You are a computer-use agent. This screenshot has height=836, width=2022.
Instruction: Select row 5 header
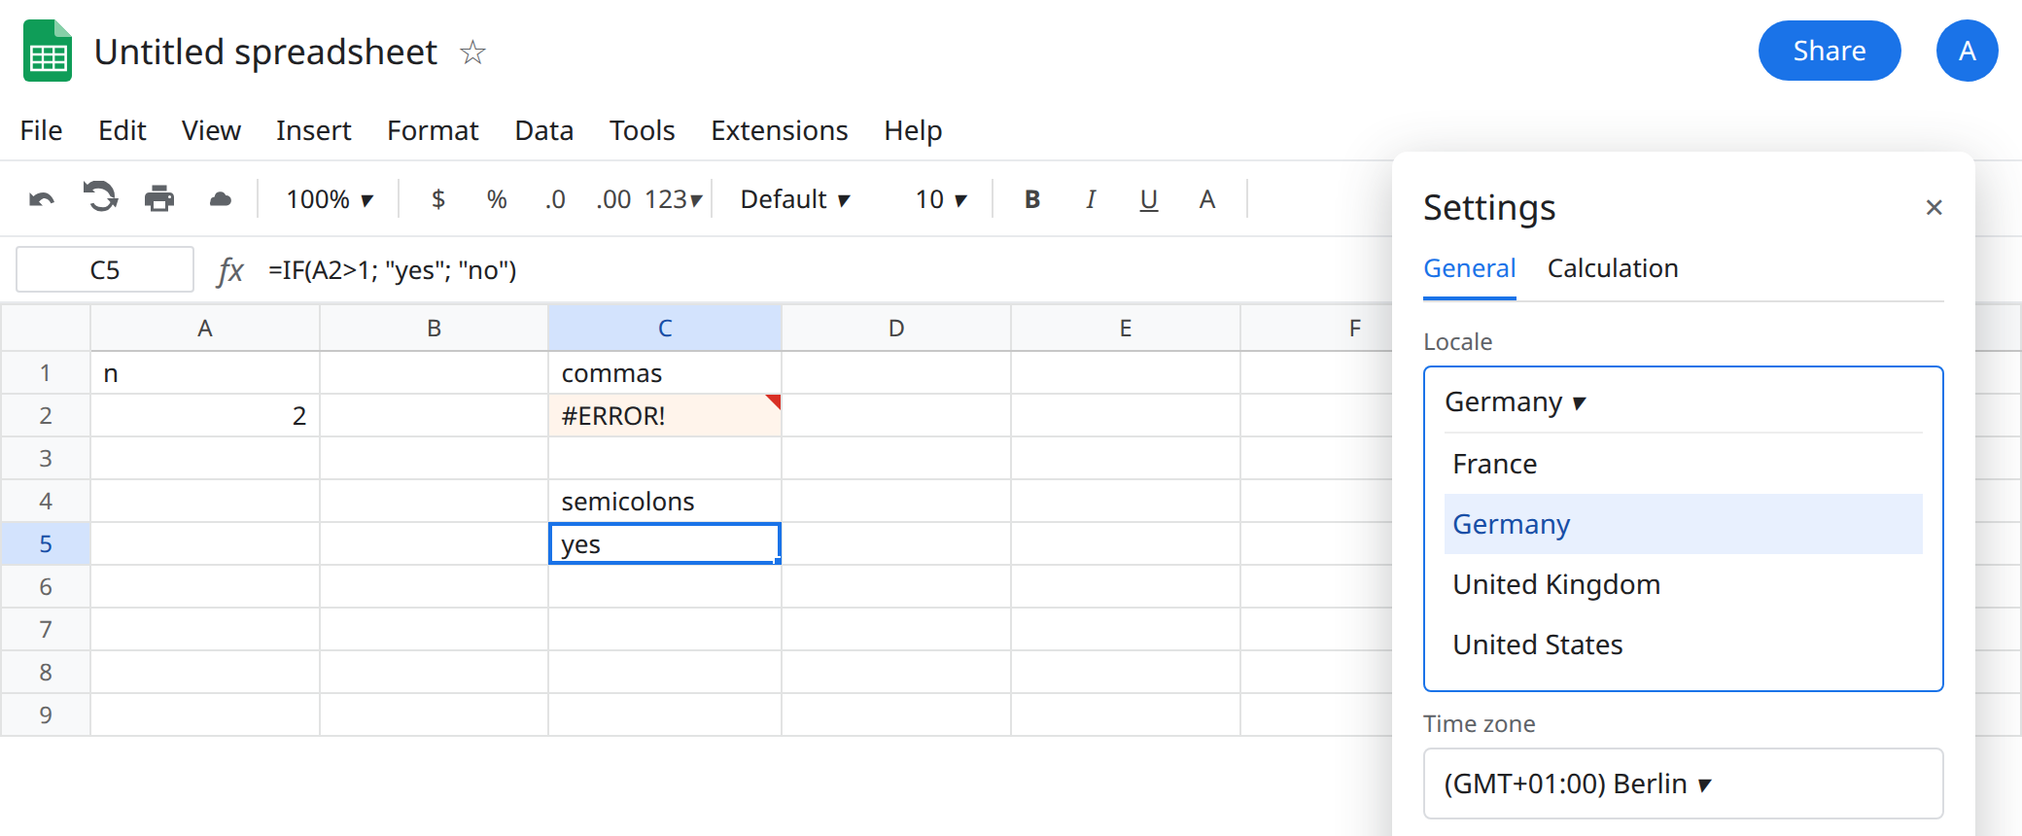point(46,543)
